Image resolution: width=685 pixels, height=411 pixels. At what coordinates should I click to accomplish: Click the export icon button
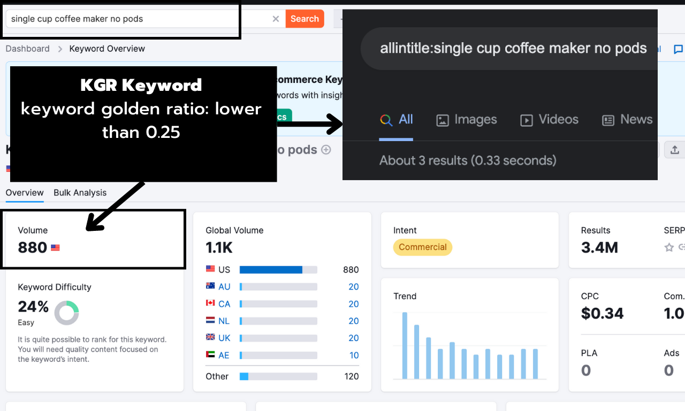[x=674, y=150]
